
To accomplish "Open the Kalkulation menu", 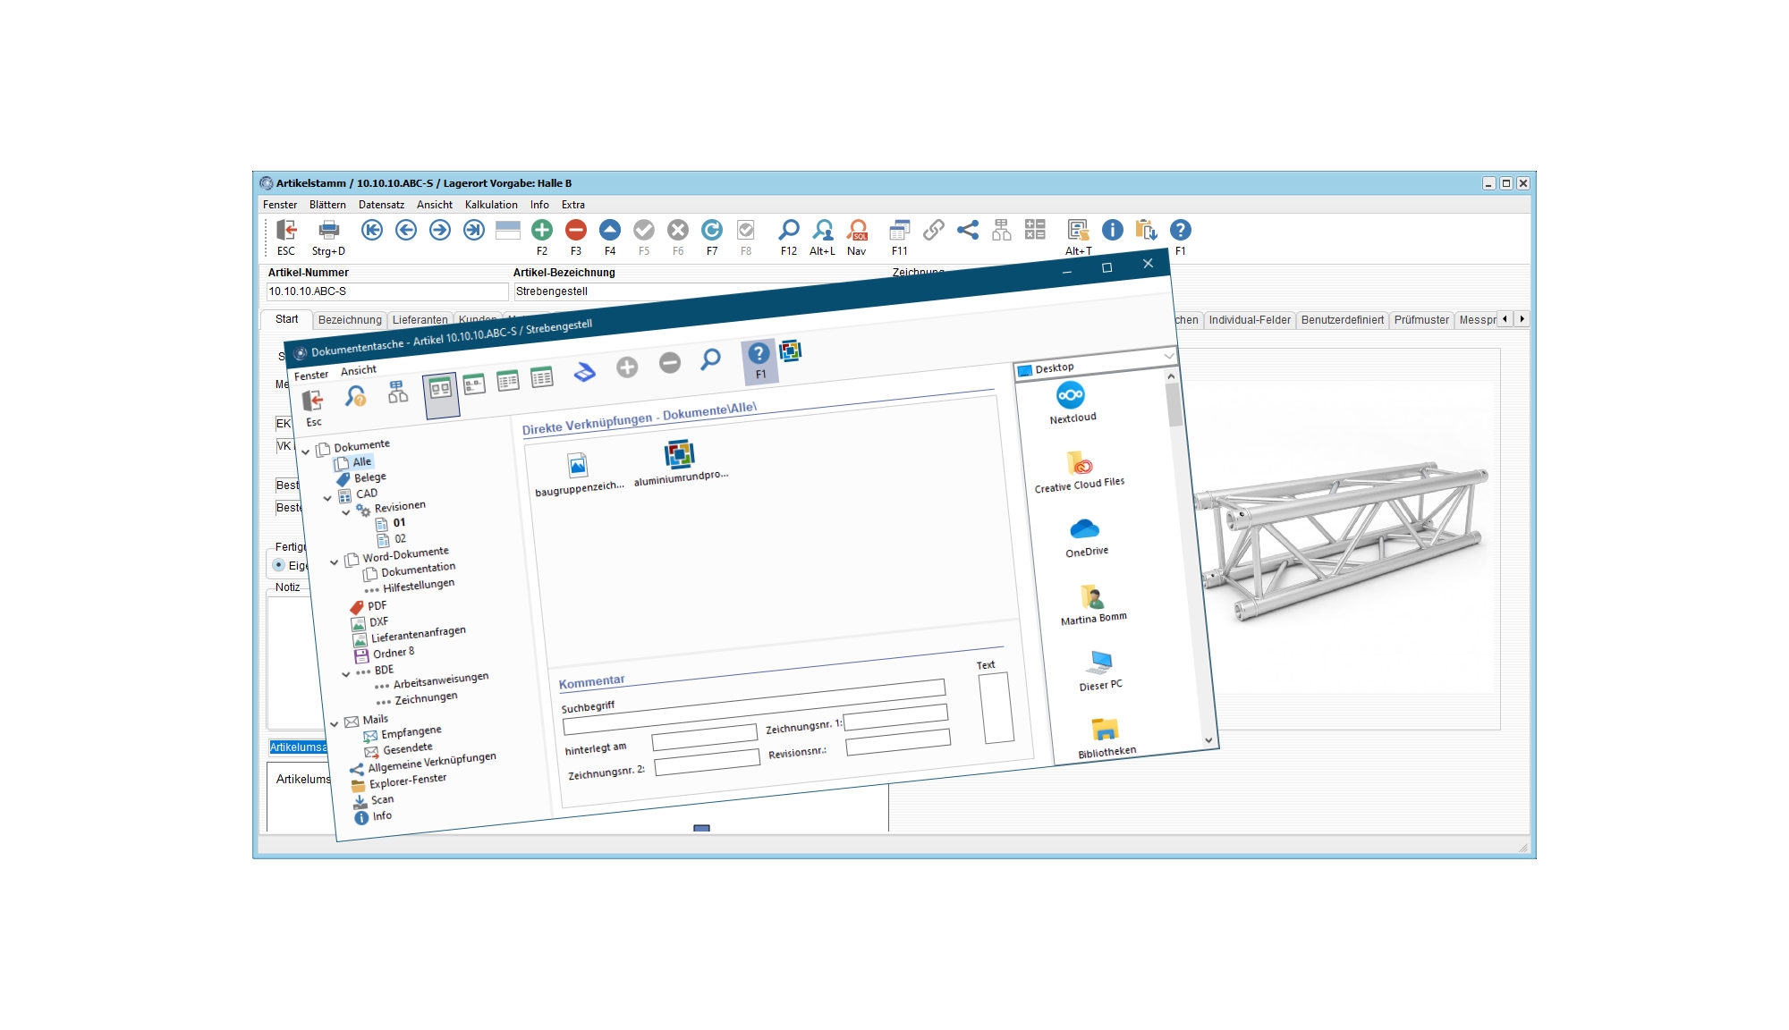I will pos(491,205).
